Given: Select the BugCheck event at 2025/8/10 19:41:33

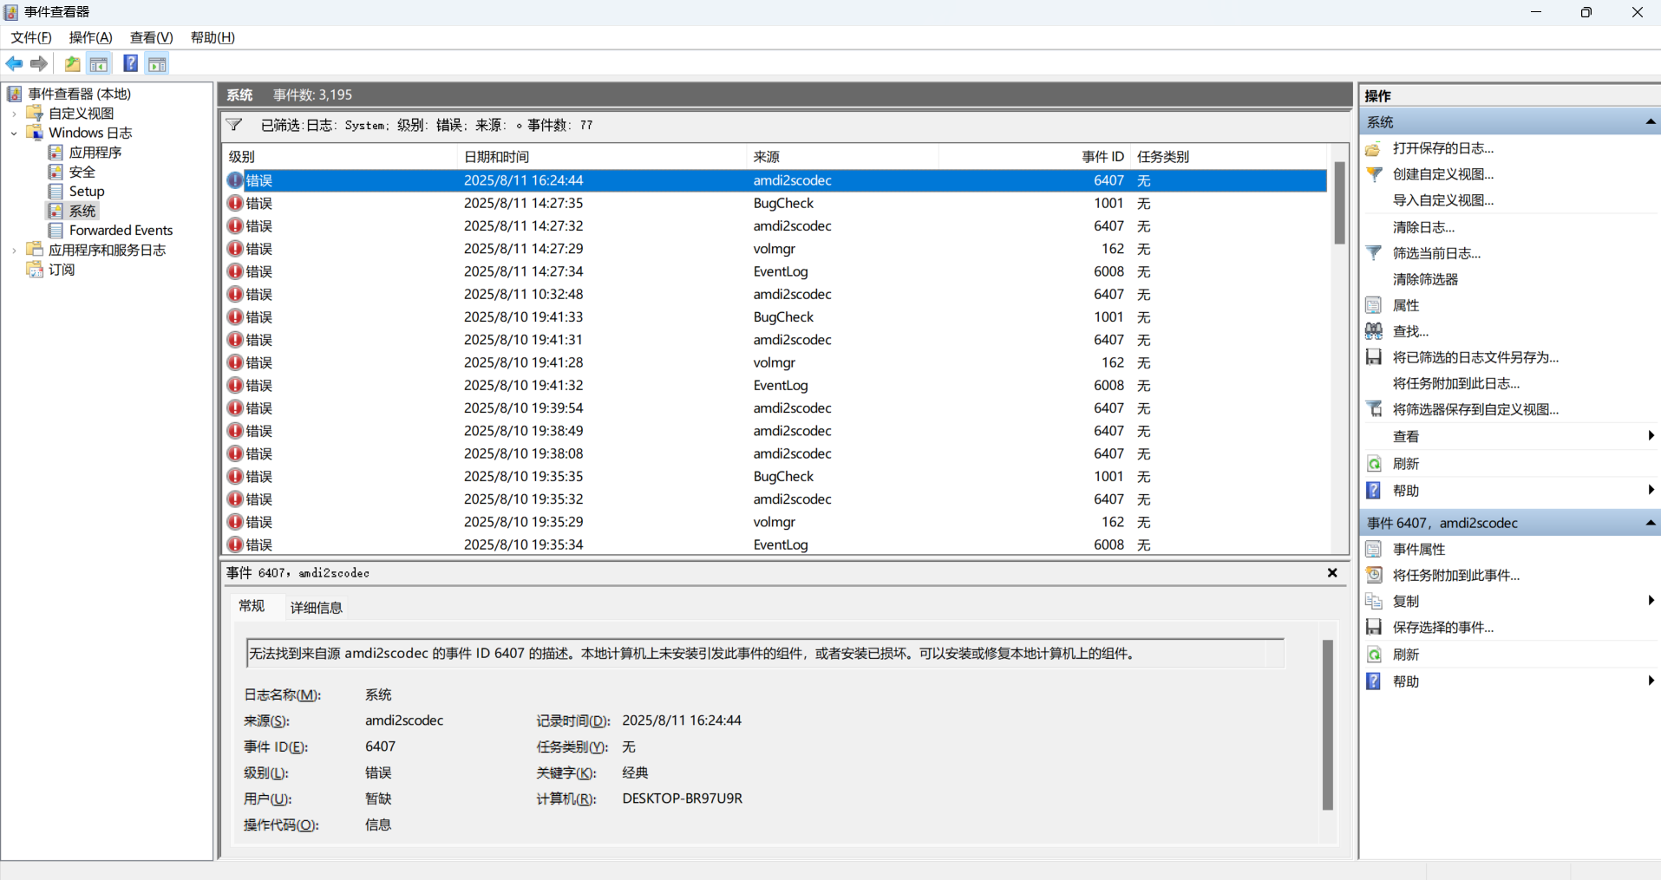Looking at the screenshot, I should [x=775, y=317].
